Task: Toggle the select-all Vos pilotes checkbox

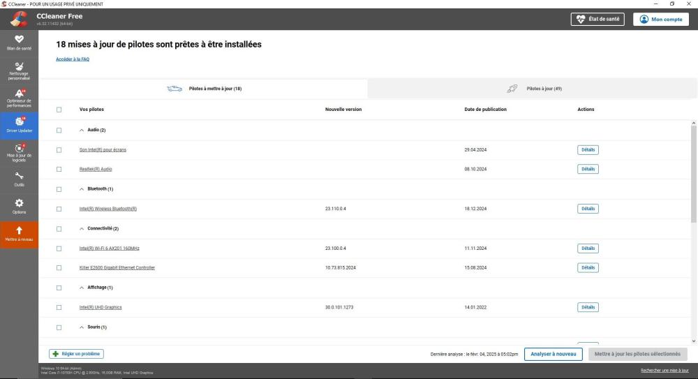Action: (59, 110)
